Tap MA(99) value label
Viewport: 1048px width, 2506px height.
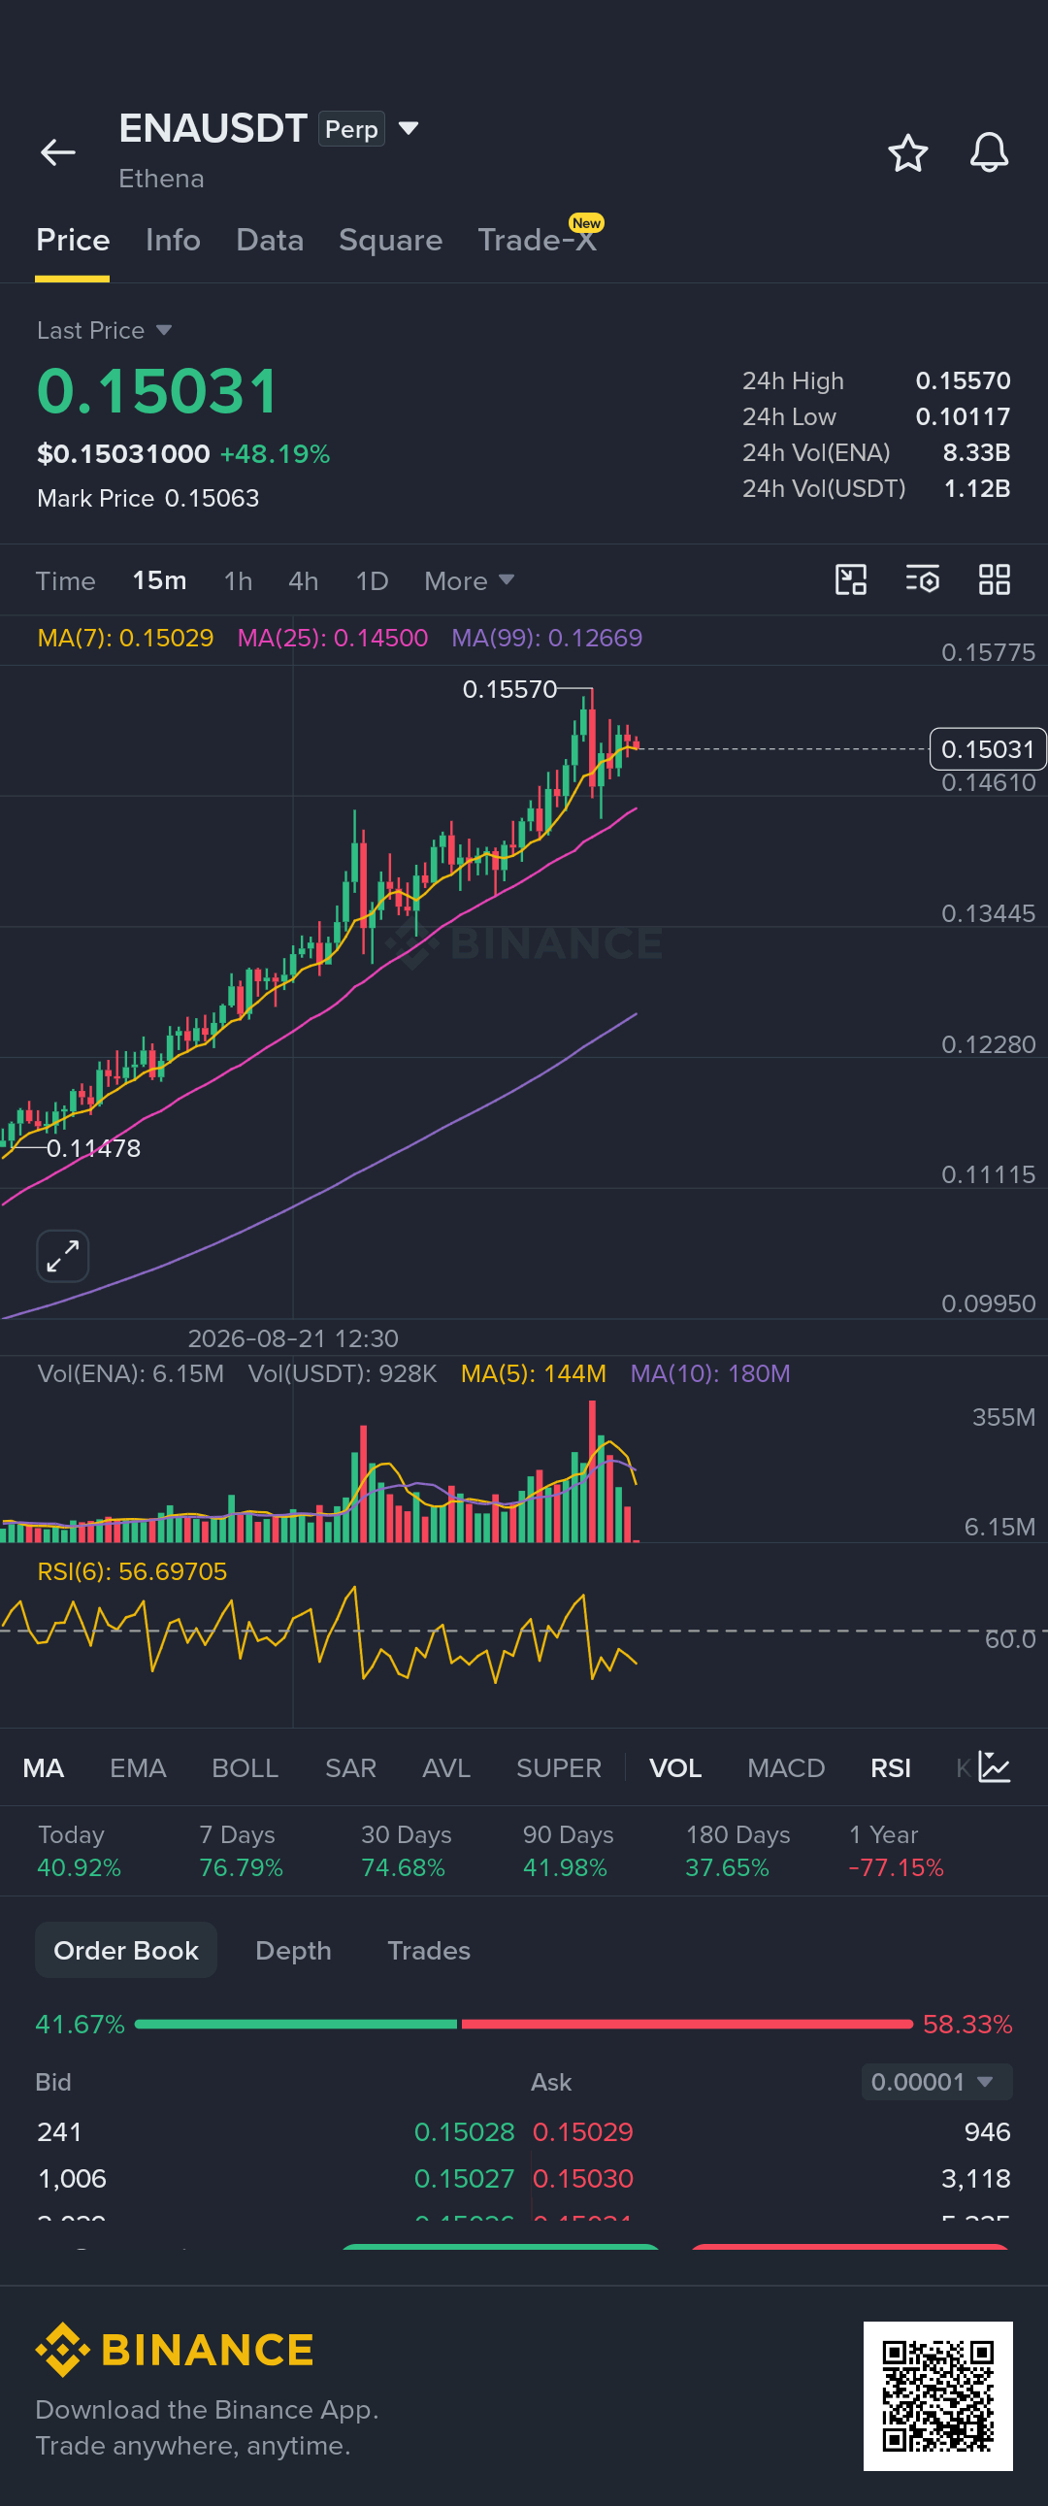[547, 639]
